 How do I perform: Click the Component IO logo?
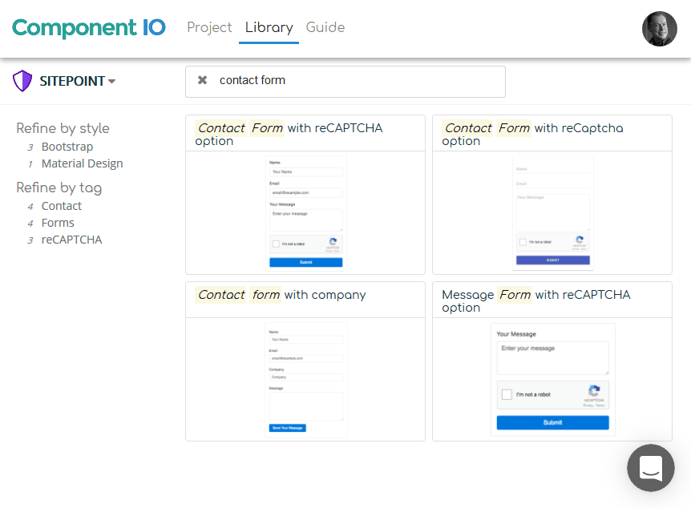89,28
